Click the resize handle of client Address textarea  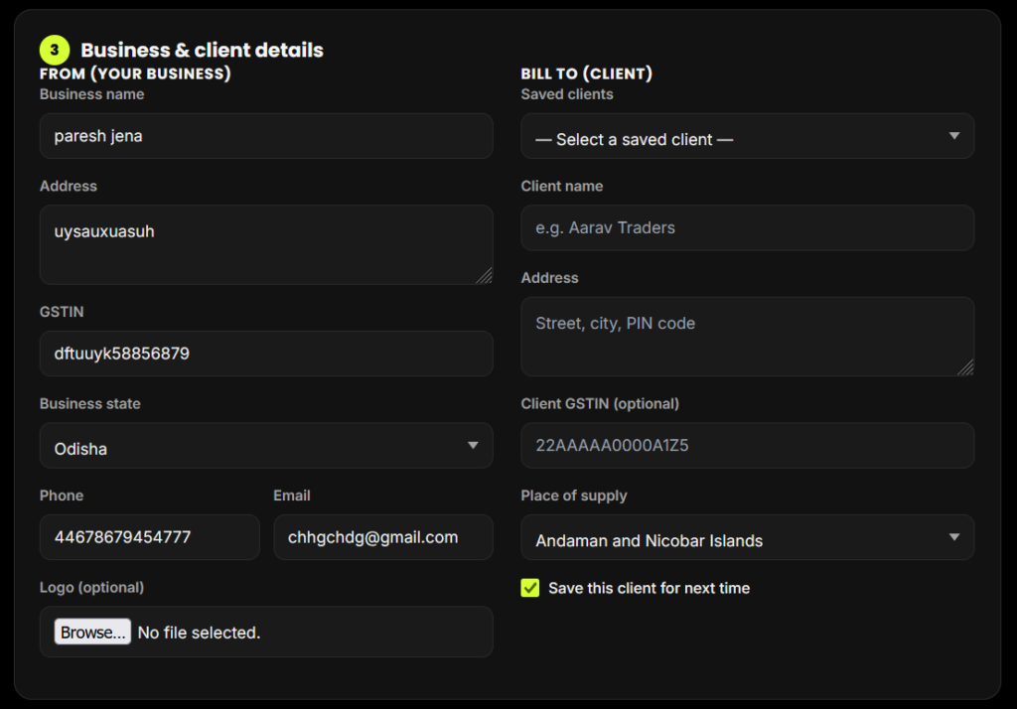[x=965, y=367]
